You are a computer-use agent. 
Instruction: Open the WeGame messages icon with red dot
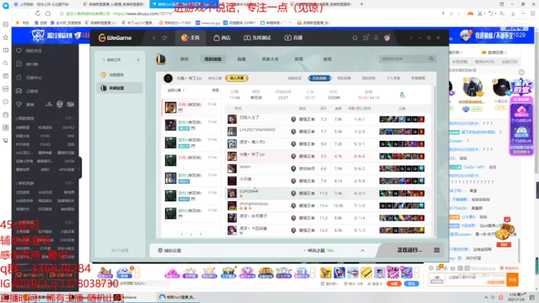click(x=366, y=38)
